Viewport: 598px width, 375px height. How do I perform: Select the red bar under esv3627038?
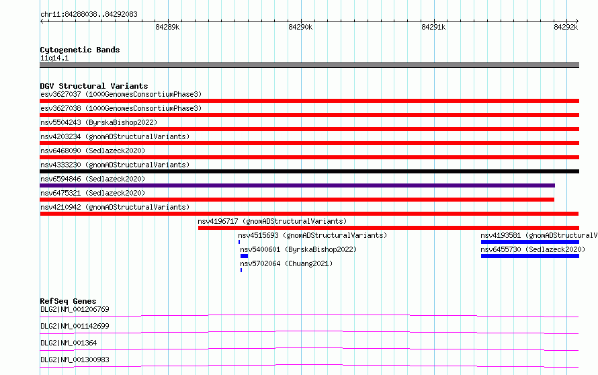click(309, 115)
